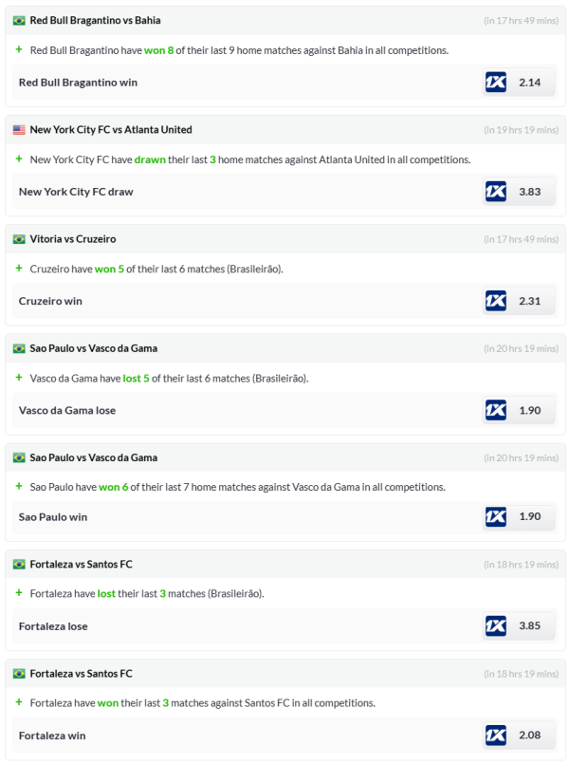Open the Red Bull Bragantino vs Bahia match title
Image resolution: width=569 pixels, height=764 pixels.
point(95,20)
